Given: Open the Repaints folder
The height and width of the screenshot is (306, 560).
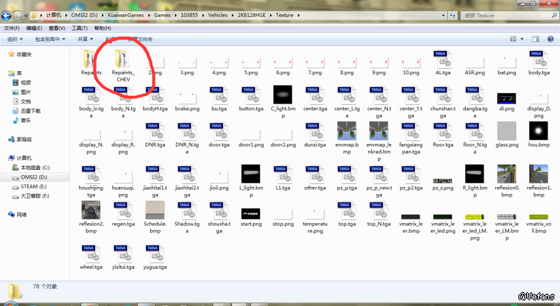Looking at the screenshot, I should point(91,60).
